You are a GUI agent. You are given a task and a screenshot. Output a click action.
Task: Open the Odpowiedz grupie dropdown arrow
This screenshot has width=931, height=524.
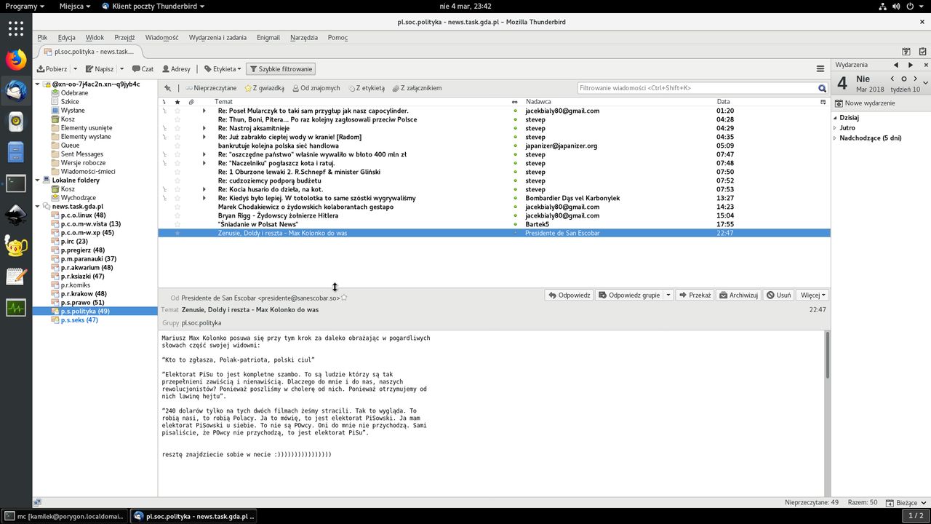coord(668,295)
